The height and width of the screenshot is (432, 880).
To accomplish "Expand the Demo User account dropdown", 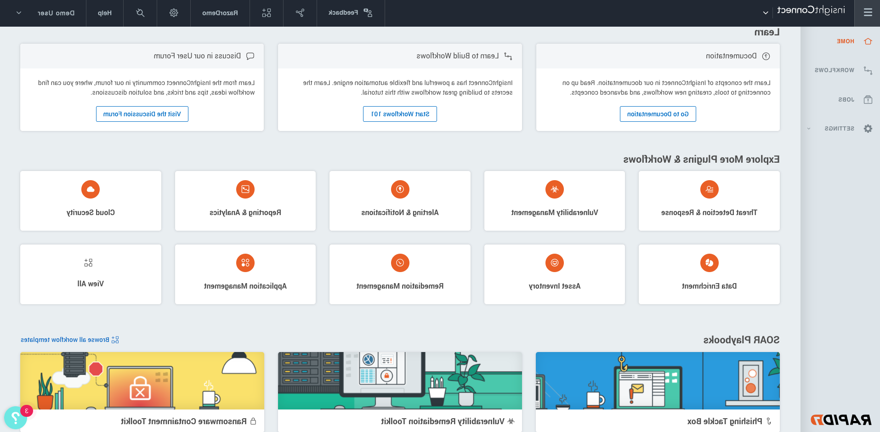I will tap(18, 13).
